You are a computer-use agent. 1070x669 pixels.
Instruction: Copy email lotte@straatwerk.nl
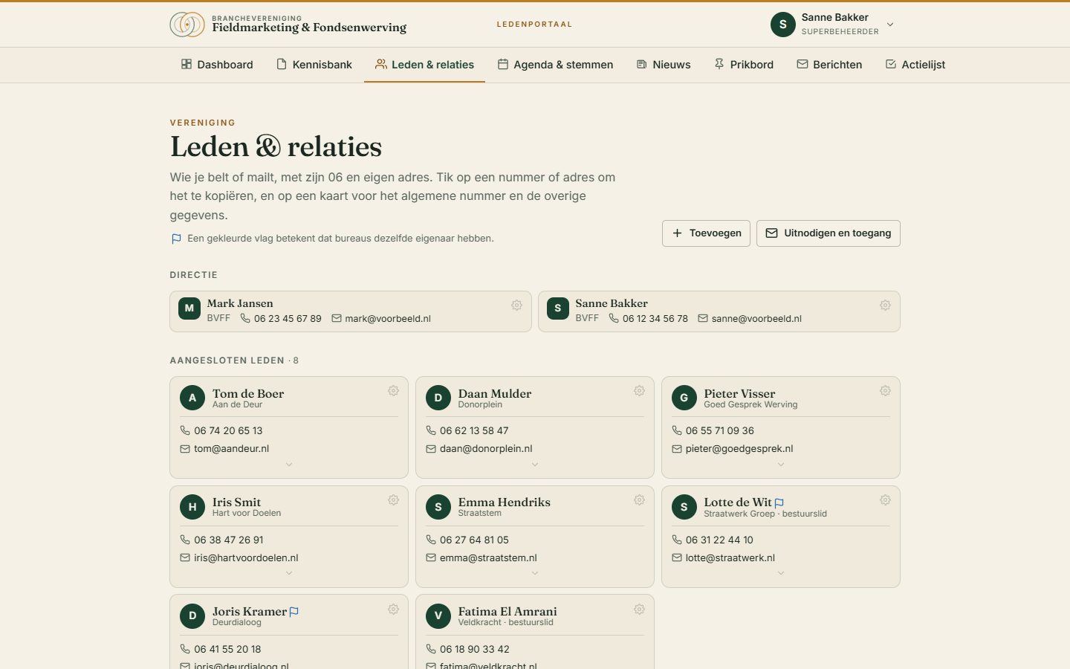pos(724,558)
